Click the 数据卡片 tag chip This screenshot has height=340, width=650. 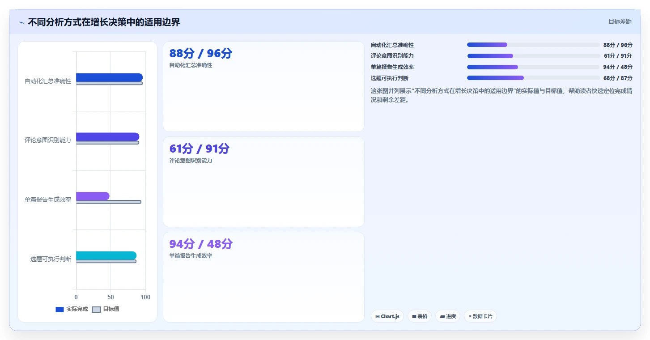(480, 316)
